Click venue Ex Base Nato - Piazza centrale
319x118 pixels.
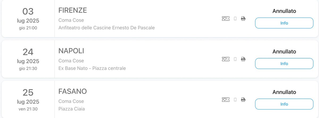92,68
